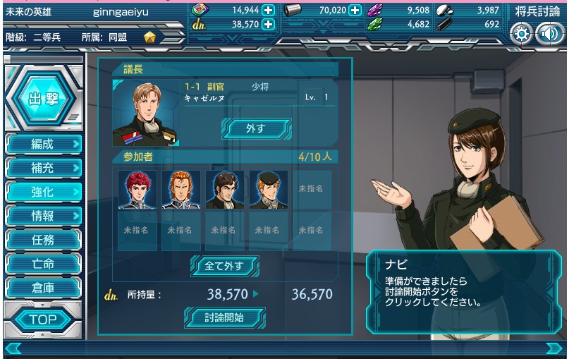Select the red-haired participant portrait

(x=137, y=189)
